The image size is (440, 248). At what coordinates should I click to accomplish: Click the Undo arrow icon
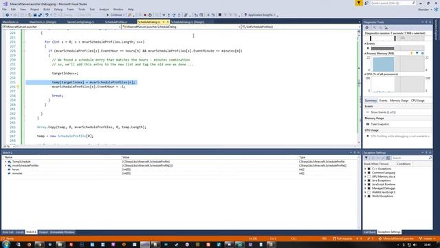47,15
